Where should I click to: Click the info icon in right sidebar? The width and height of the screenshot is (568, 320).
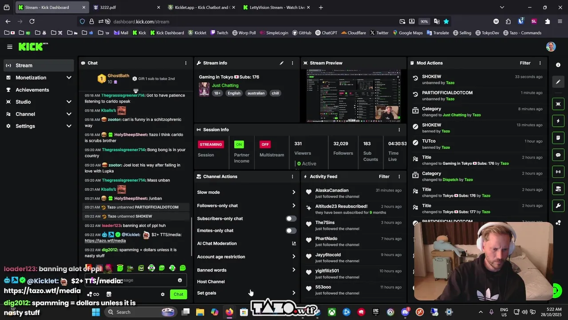click(558, 65)
